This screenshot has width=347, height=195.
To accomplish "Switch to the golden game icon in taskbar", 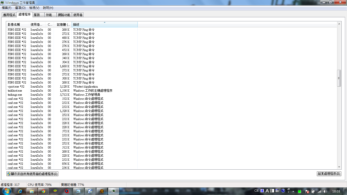I will pos(102,191).
